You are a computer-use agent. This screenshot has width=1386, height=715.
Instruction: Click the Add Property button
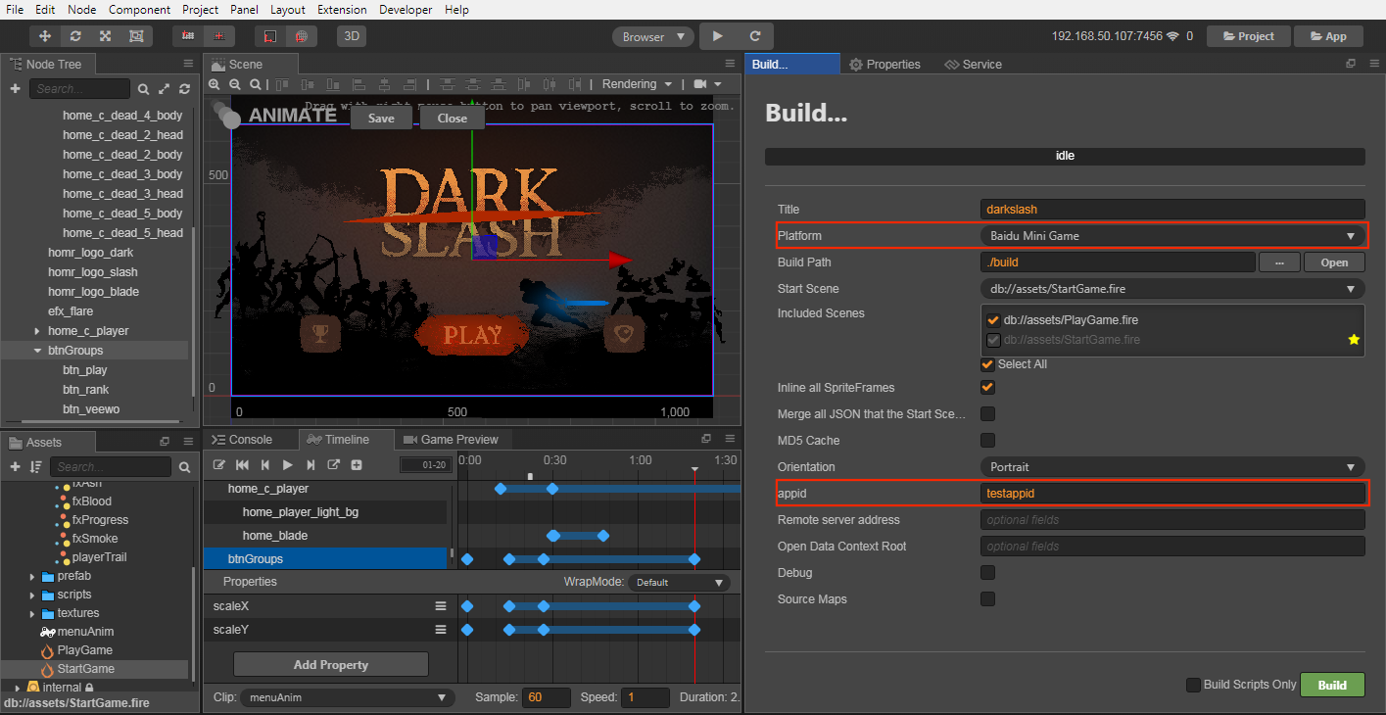tap(331, 664)
